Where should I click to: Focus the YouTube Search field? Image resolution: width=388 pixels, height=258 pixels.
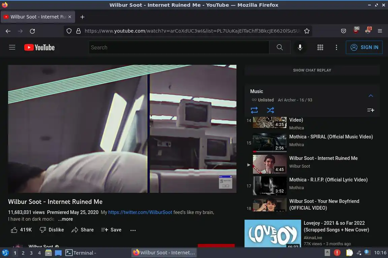179,47
